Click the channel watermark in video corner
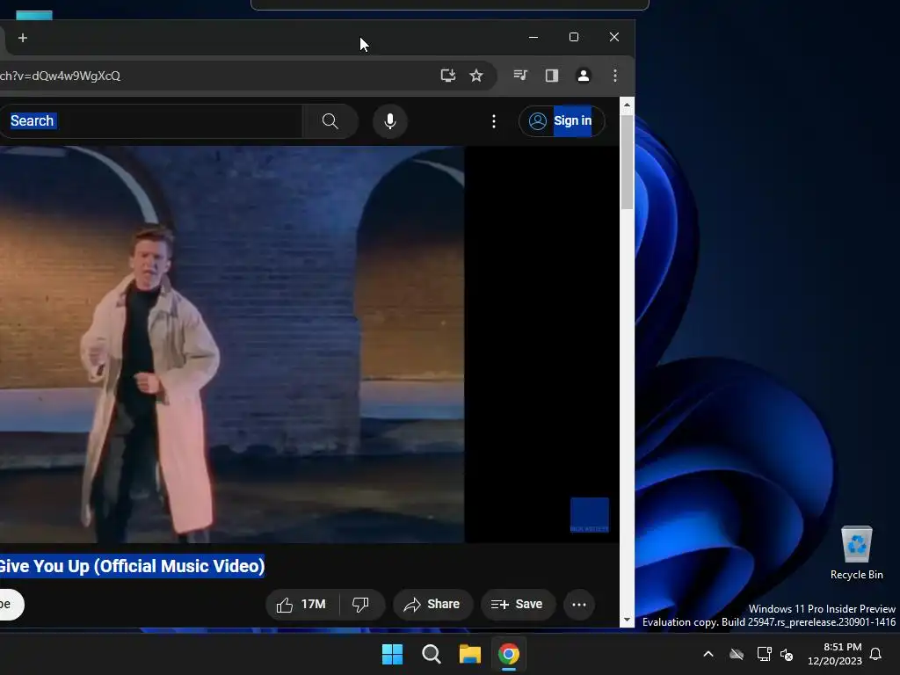The image size is (900, 675). point(590,515)
